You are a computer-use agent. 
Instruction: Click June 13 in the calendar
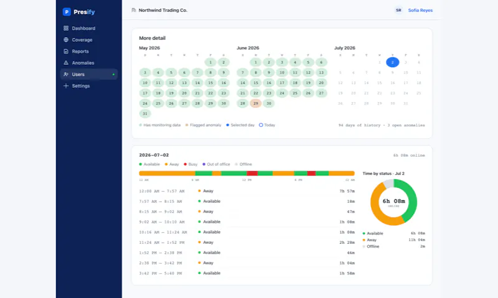click(321, 72)
